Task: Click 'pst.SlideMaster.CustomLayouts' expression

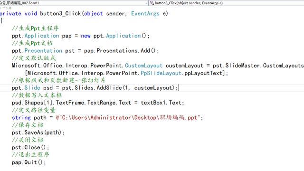Action: [258, 66]
